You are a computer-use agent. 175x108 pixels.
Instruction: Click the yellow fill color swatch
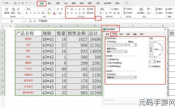(x=48, y=13)
